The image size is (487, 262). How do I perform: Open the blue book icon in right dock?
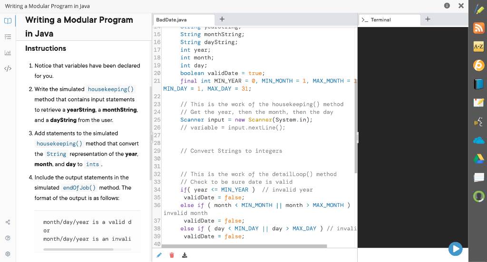click(x=478, y=84)
